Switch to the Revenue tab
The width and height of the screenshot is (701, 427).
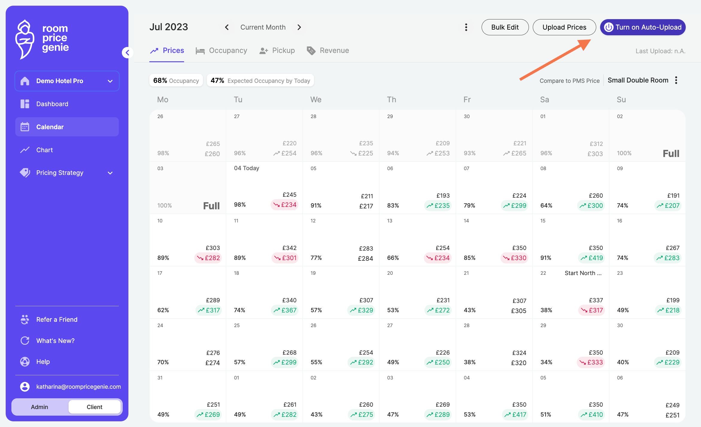[328, 51]
